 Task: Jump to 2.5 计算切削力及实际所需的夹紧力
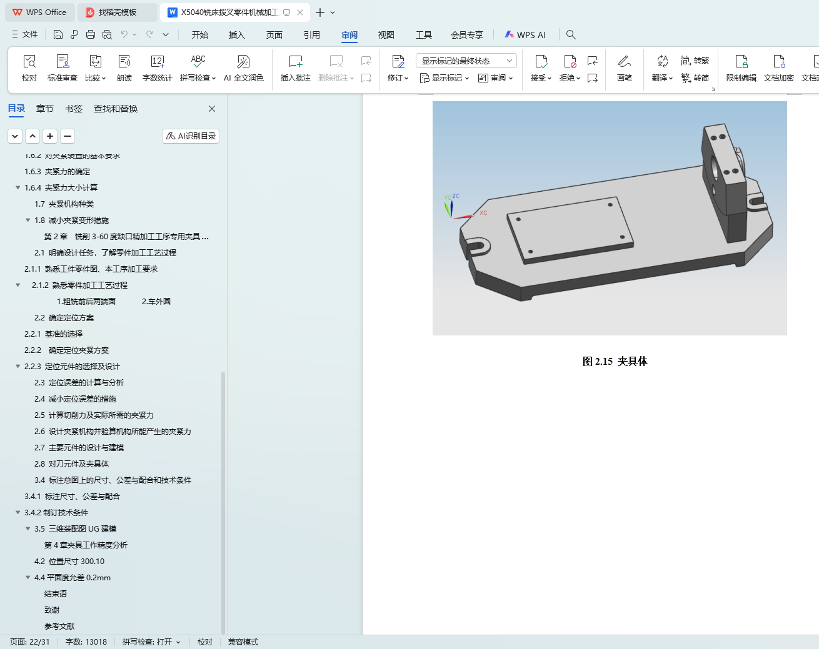tap(94, 415)
